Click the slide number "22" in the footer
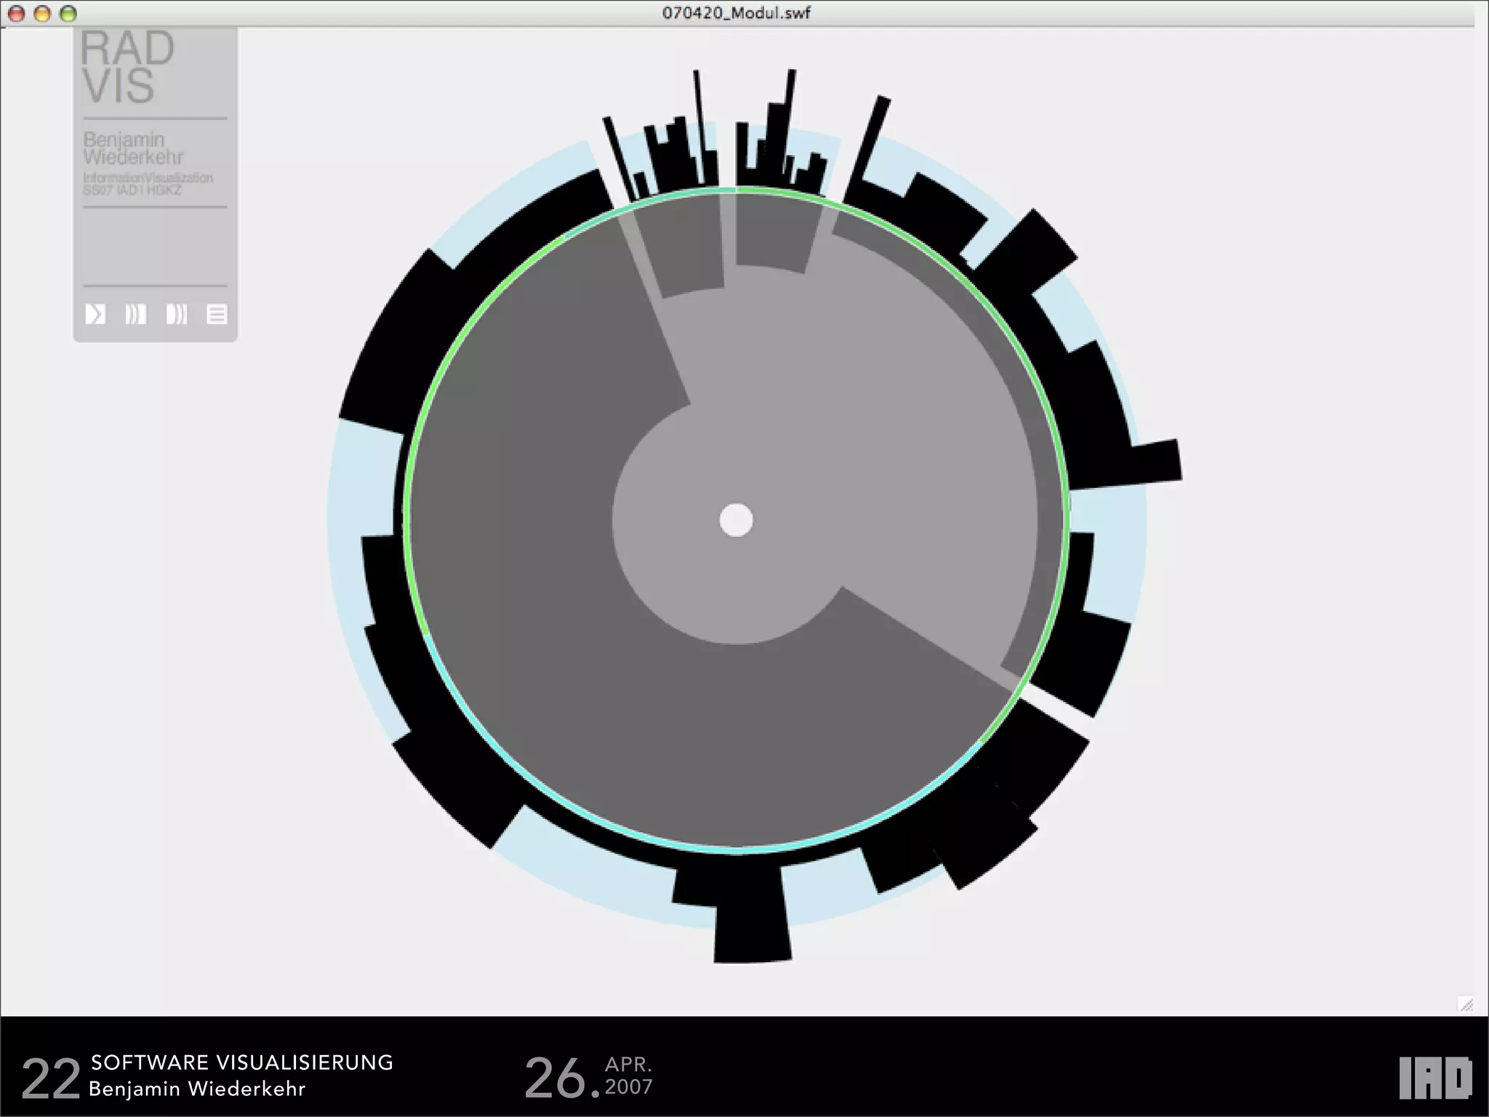Viewport: 1489px width, 1117px height. pos(51,1079)
